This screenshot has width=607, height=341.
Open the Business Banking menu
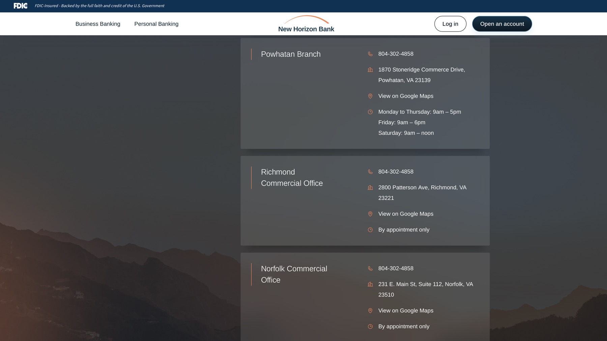(98, 24)
